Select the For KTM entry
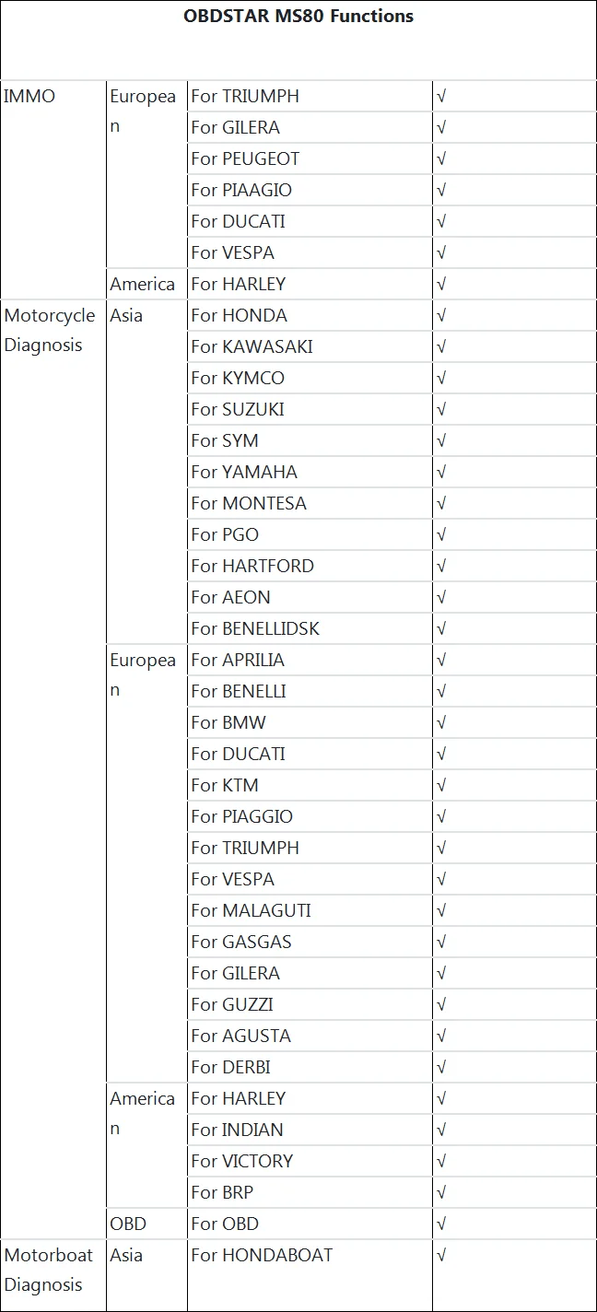597x1312 pixels. (x=310, y=785)
